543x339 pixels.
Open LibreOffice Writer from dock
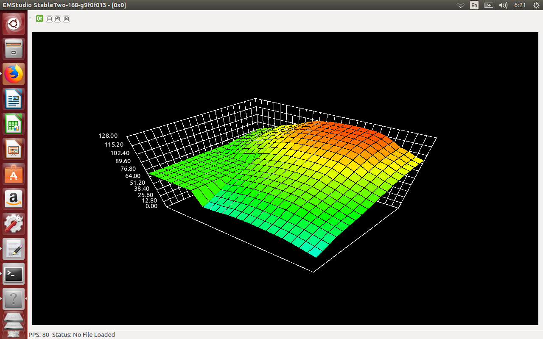[x=14, y=99]
